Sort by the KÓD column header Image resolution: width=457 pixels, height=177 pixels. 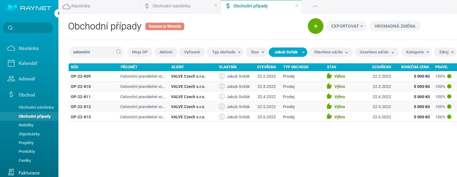tap(75, 67)
